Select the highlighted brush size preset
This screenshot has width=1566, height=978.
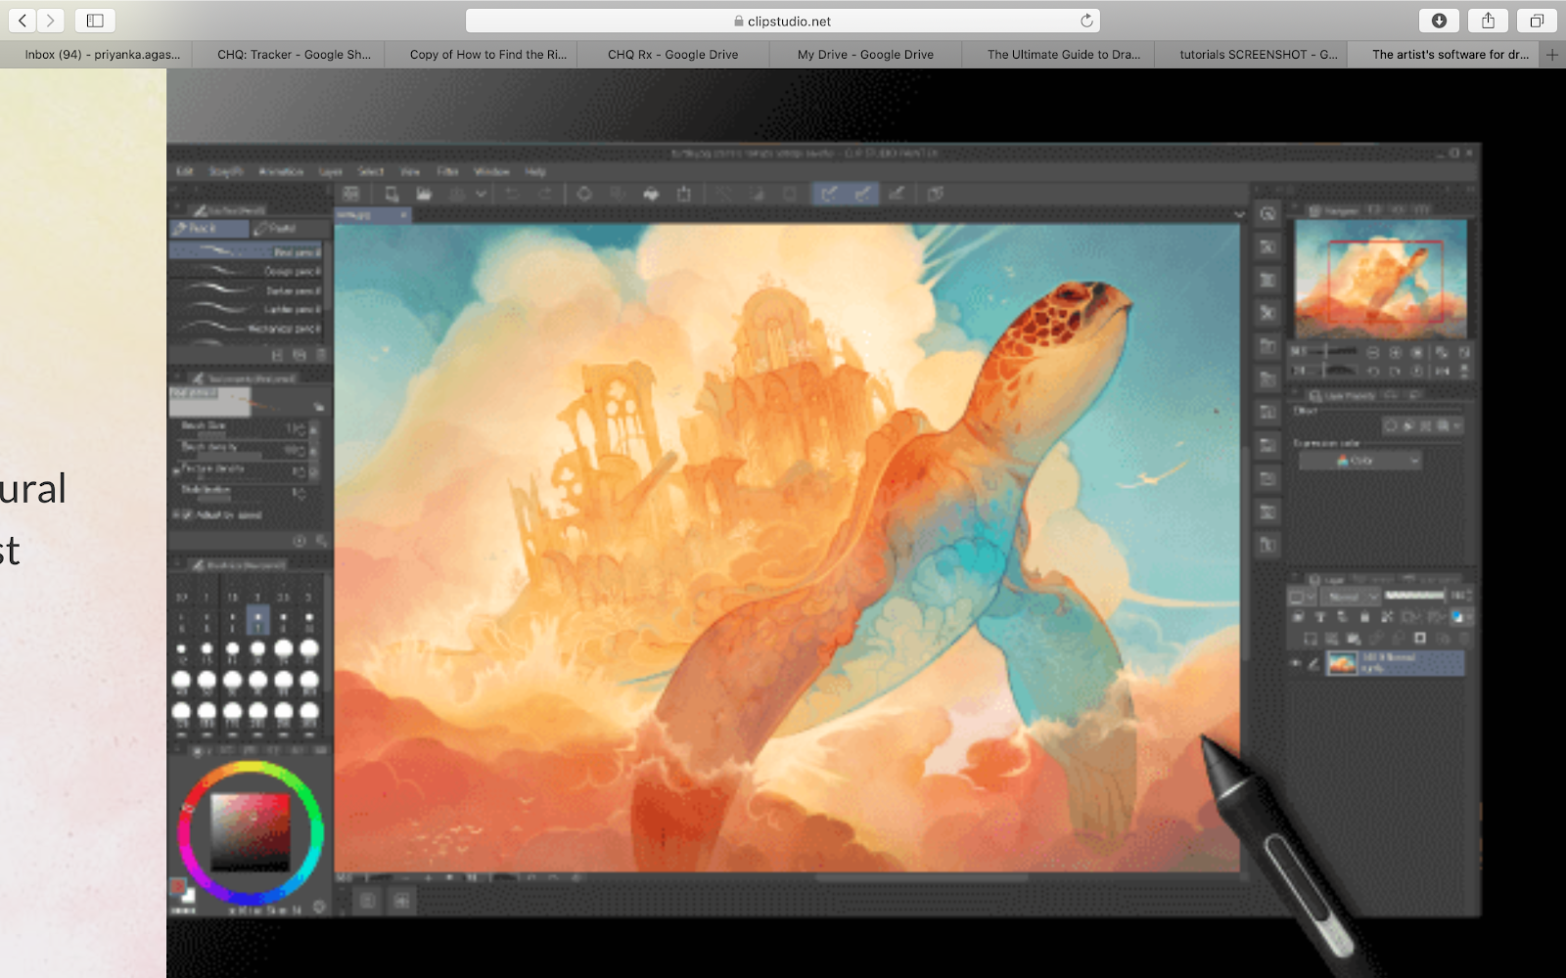[x=257, y=619]
